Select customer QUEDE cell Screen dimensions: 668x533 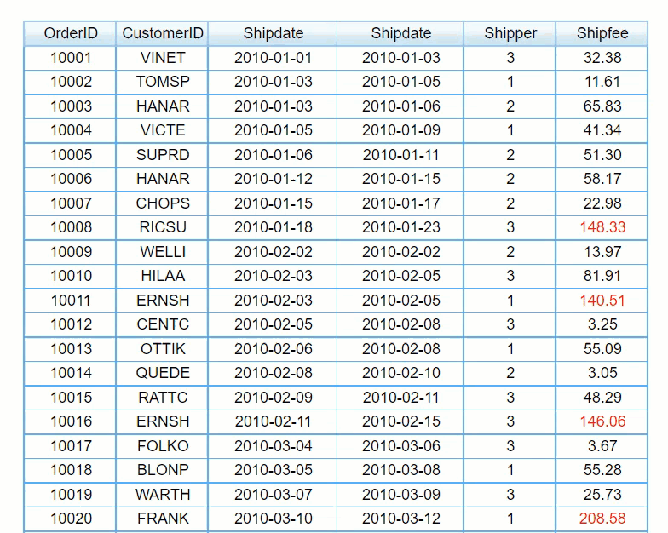coord(163,373)
